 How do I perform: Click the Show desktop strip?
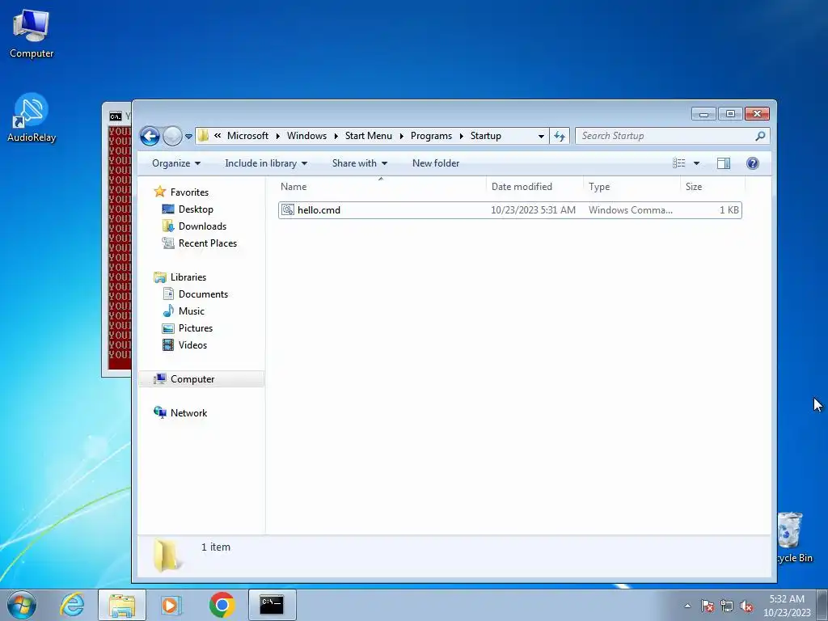click(822, 605)
